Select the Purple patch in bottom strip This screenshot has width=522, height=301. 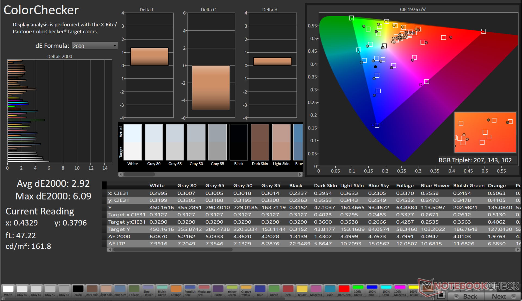[x=218, y=291]
